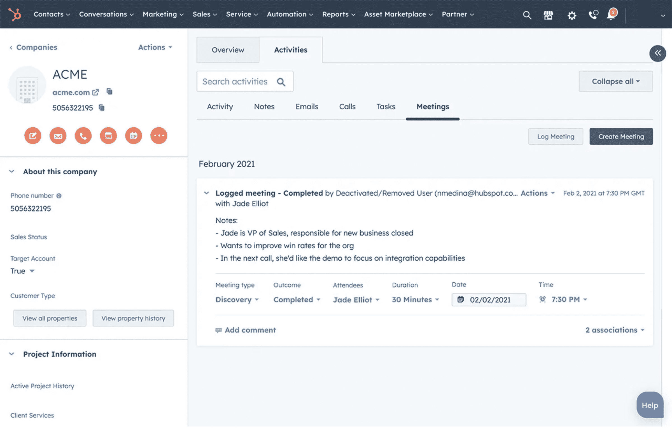Click the Search activities input field

245,81
